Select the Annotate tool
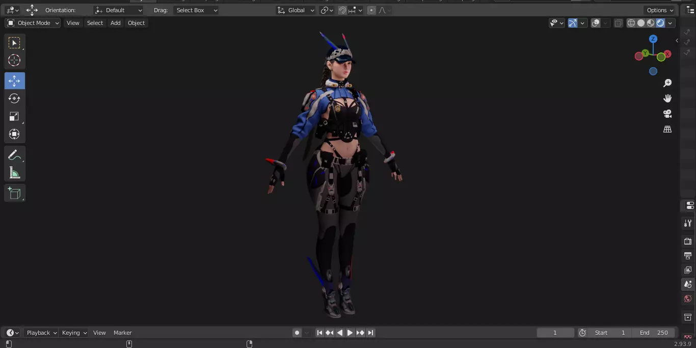The width and height of the screenshot is (696, 348). (14, 155)
